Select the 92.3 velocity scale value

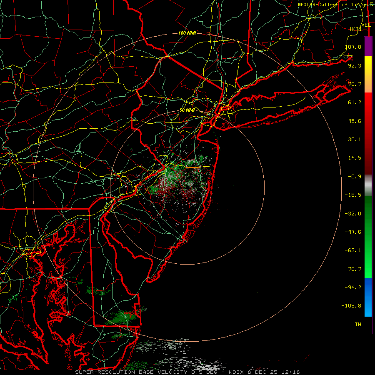coord(355,65)
